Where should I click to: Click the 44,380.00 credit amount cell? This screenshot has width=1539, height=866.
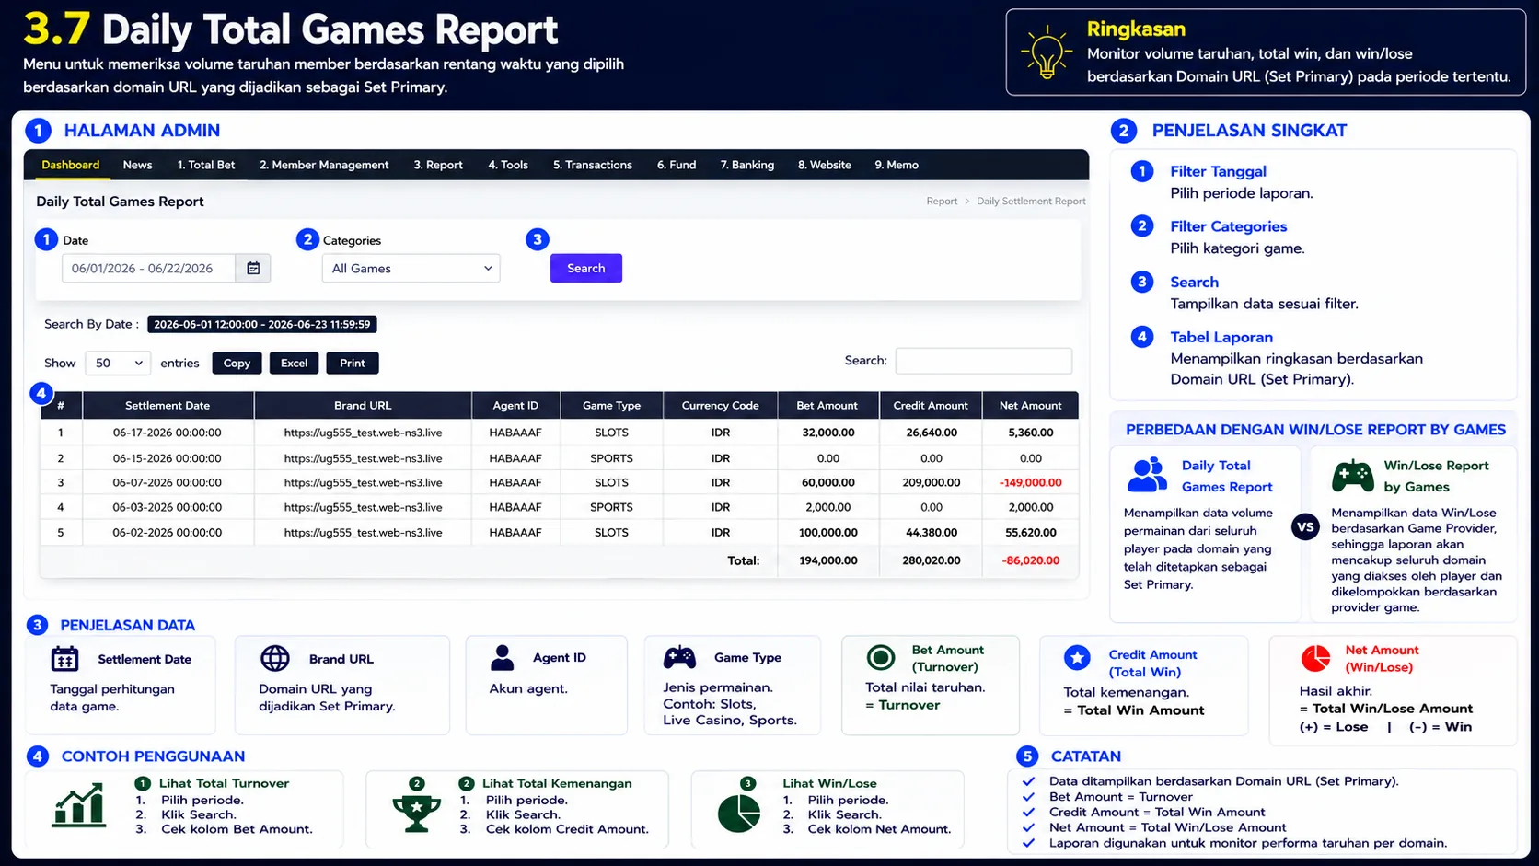pyautogui.click(x=931, y=532)
